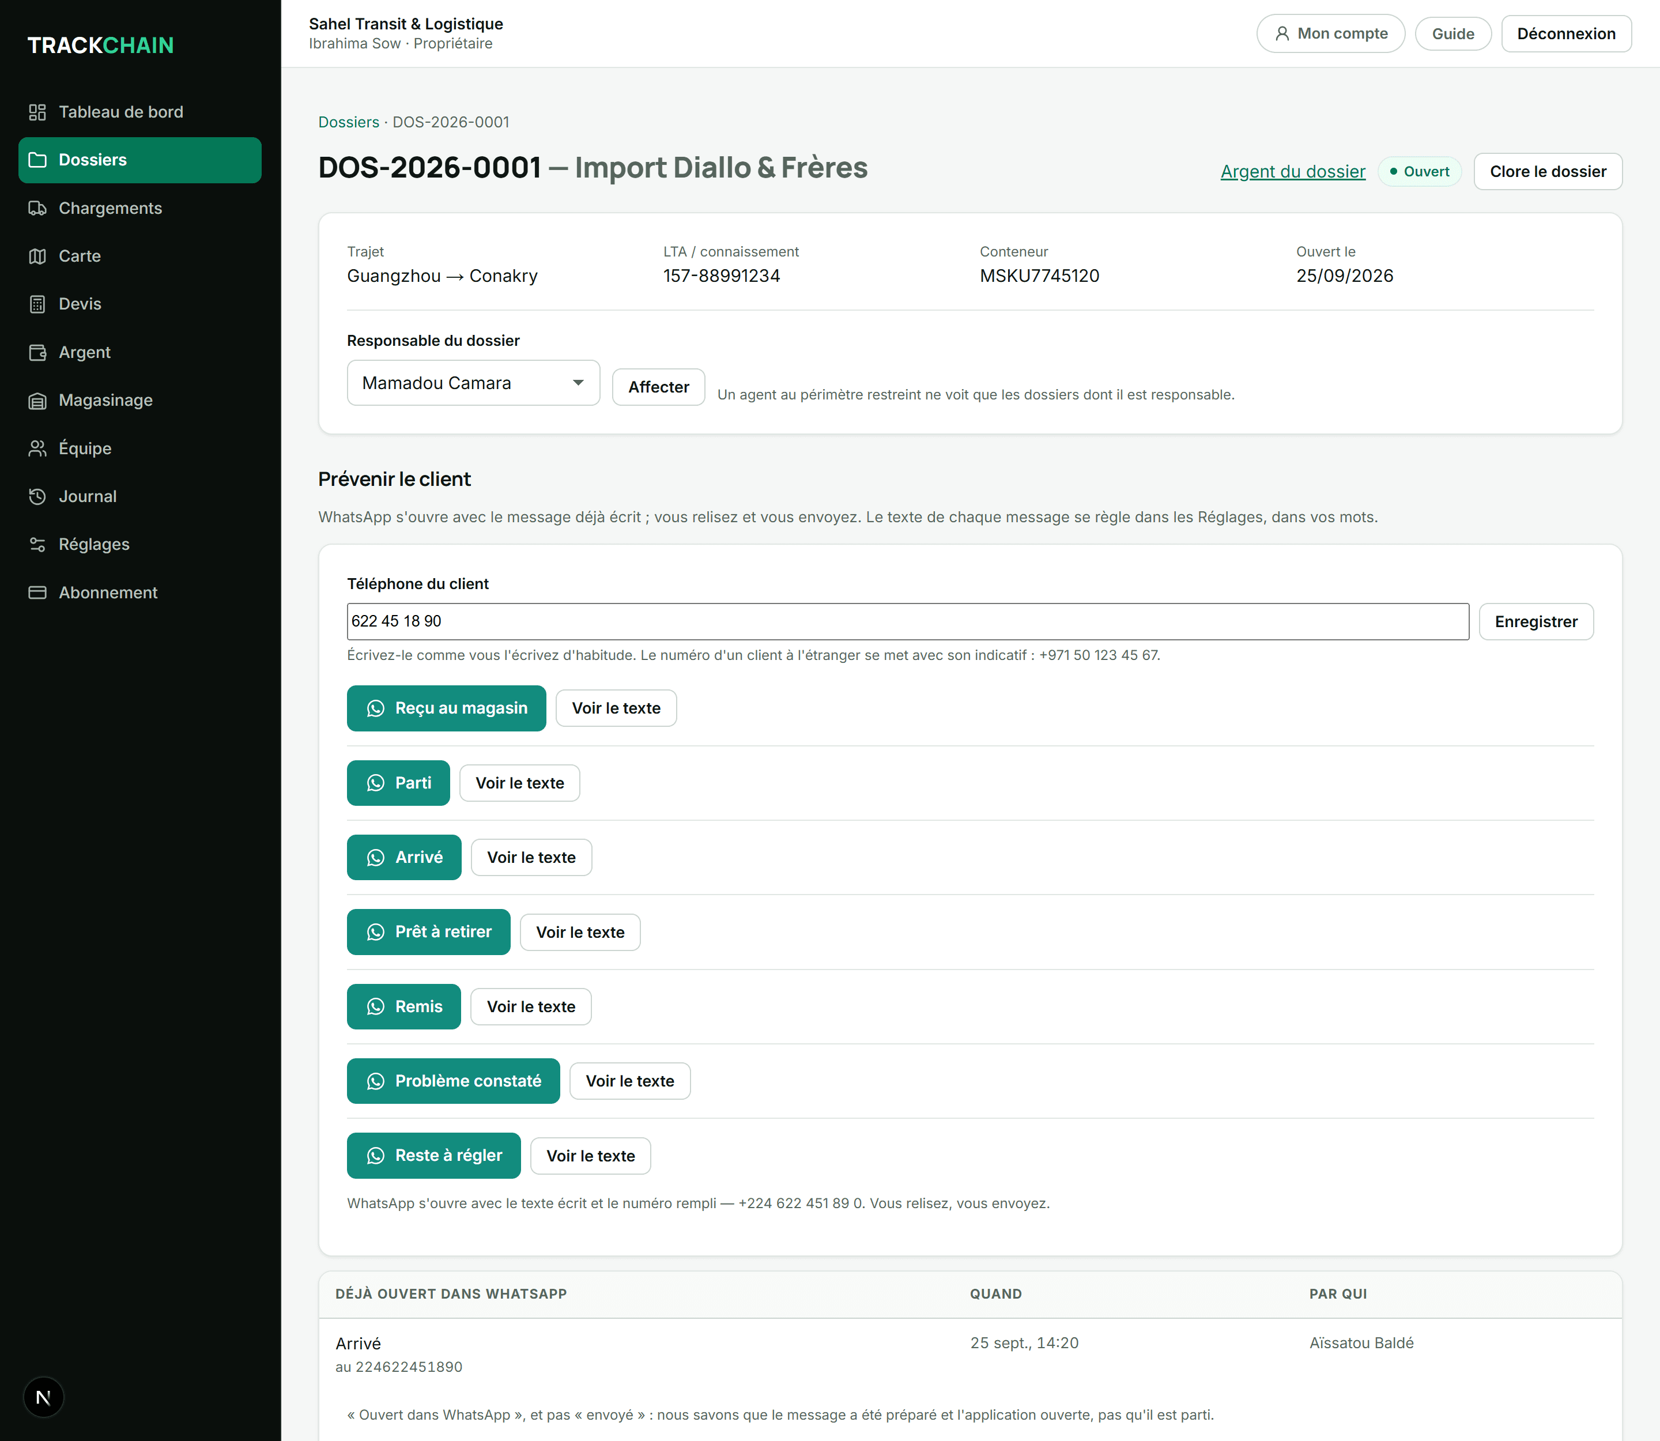Click WhatsApp icon on Reste à régler

pos(376,1156)
